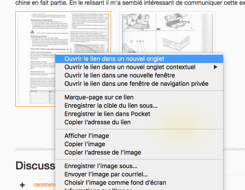Click the Discuss section heading
Screen dimensions: 245x190
pos(36,165)
